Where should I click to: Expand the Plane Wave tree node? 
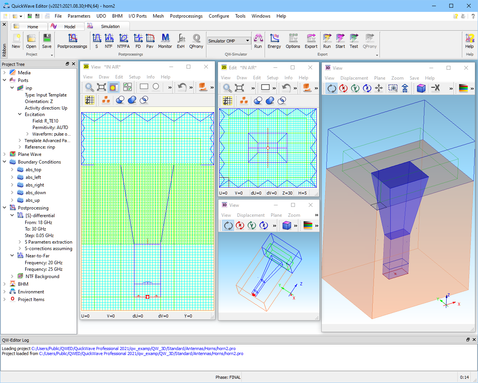(5, 154)
